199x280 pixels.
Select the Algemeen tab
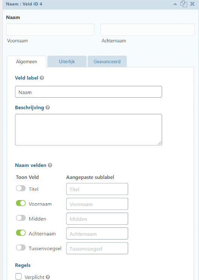[x=26, y=62]
